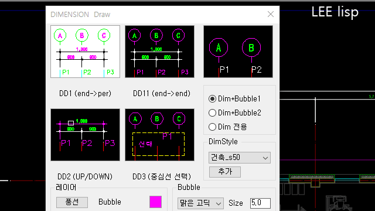The image size is (375, 211).
Task: Click the DD3 (중심선 선택) label text
Action: pos(162,177)
